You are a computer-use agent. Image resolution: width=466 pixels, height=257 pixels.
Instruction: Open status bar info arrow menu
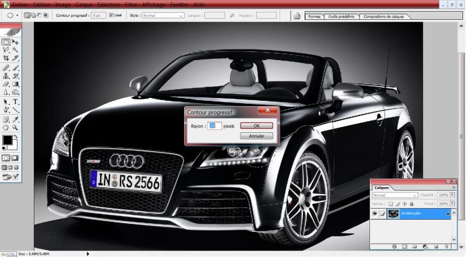point(88,254)
